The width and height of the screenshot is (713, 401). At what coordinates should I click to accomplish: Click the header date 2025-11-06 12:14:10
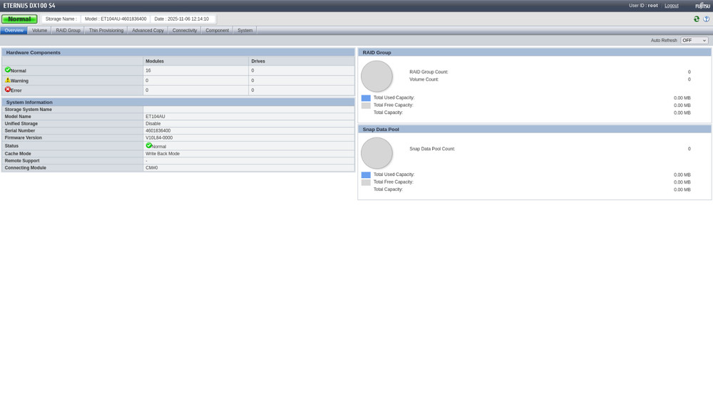click(x=181, y=19)
